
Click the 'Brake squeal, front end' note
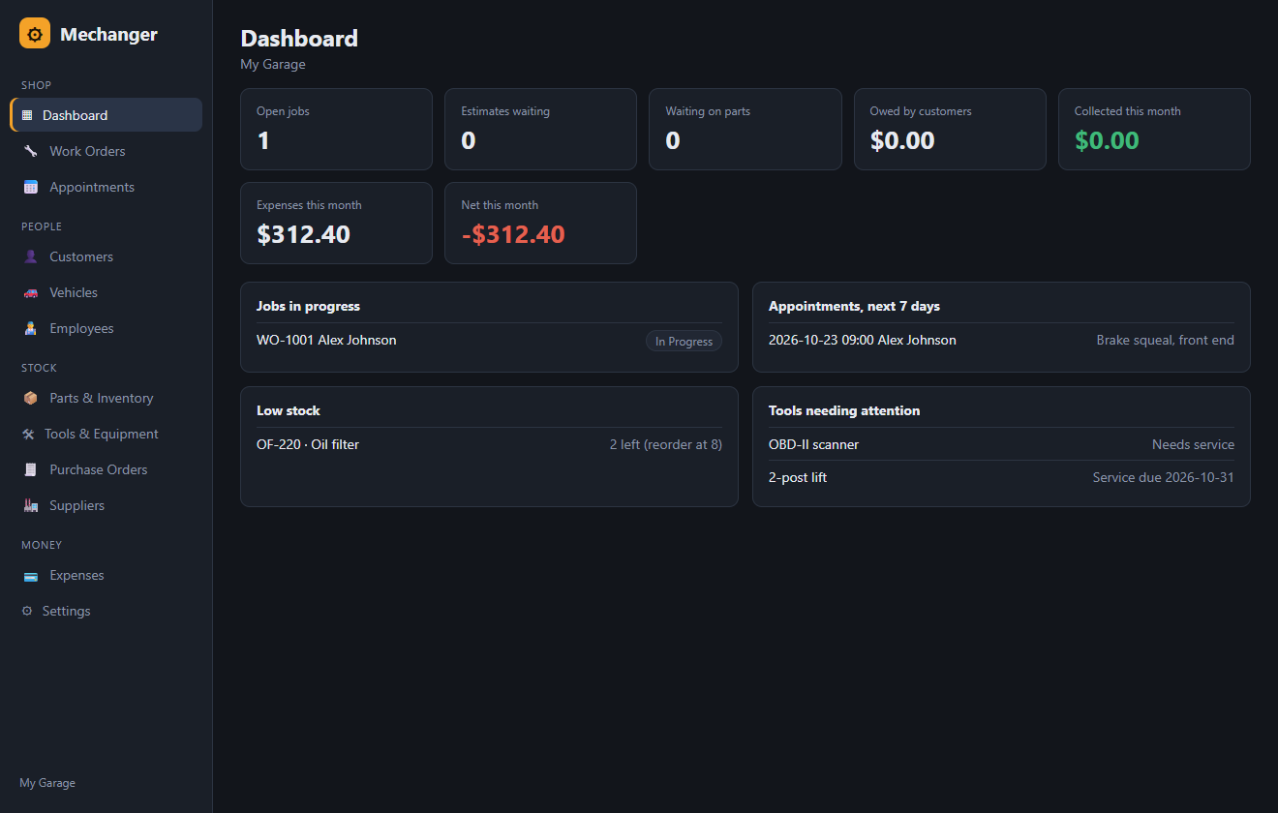pyautogui.click(x=1166, y=340)
